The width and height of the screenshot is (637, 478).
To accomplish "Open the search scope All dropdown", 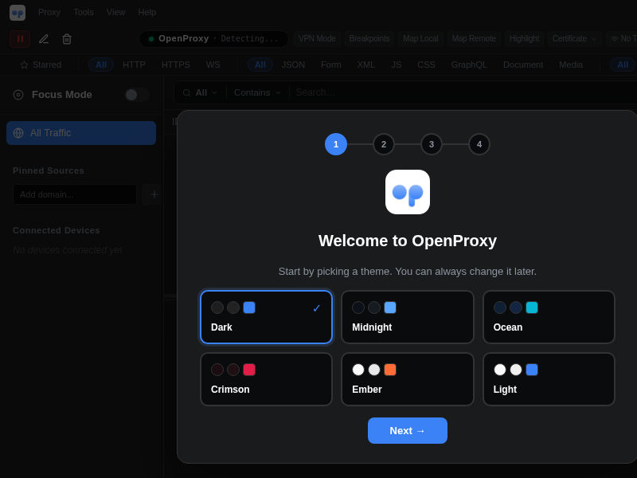I will (206, 92).
